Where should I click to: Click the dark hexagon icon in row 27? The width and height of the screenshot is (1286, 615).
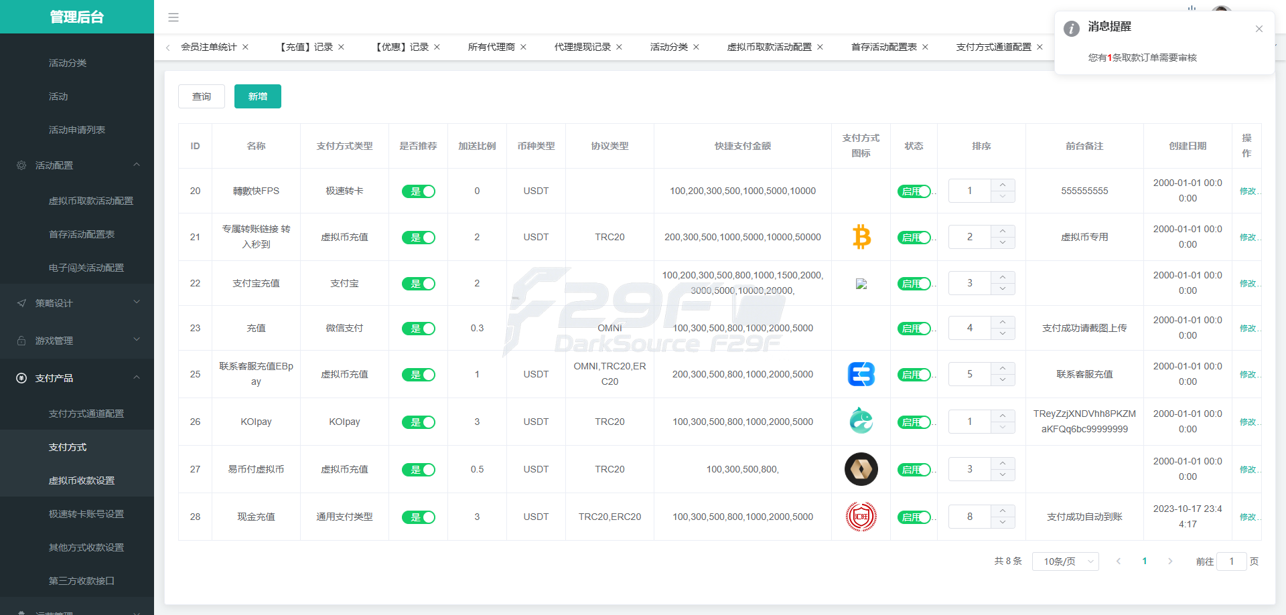(x=861, y=469)
